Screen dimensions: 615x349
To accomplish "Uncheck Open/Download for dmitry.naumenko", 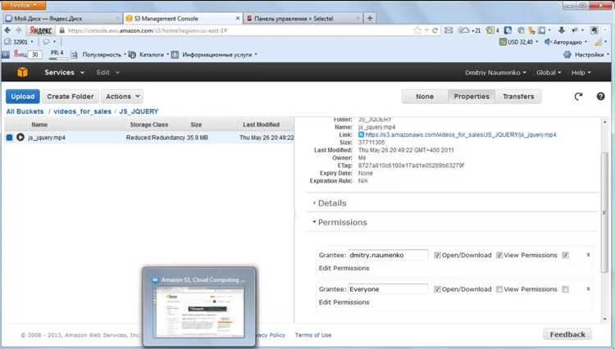I will coord(437,255).
